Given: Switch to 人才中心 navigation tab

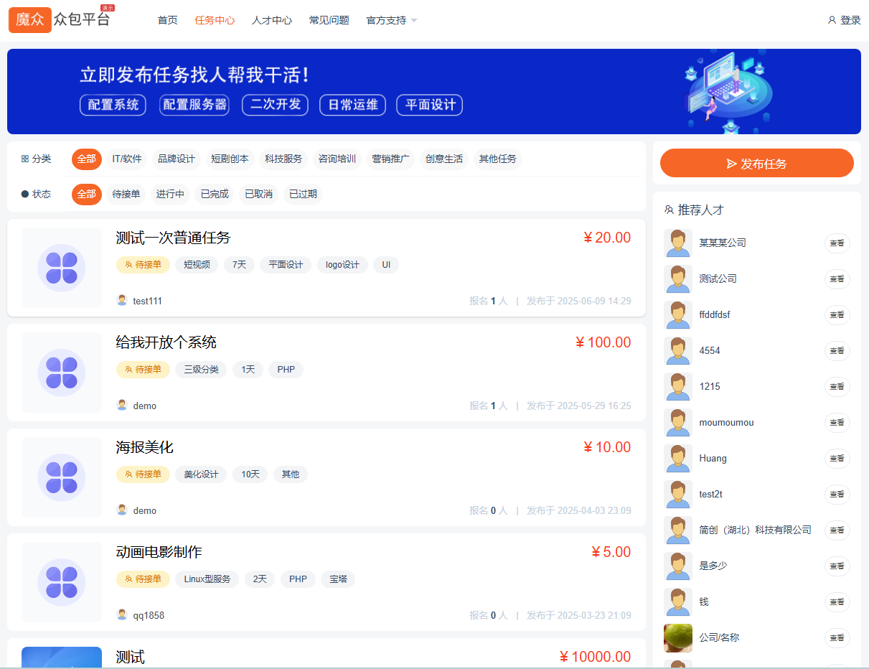Looking at the screenshot, I should coord(271,19).
